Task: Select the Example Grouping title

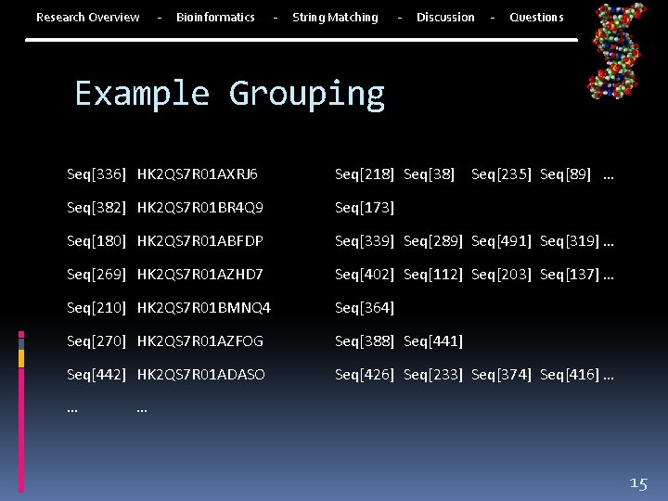Action: click(230, 94)
